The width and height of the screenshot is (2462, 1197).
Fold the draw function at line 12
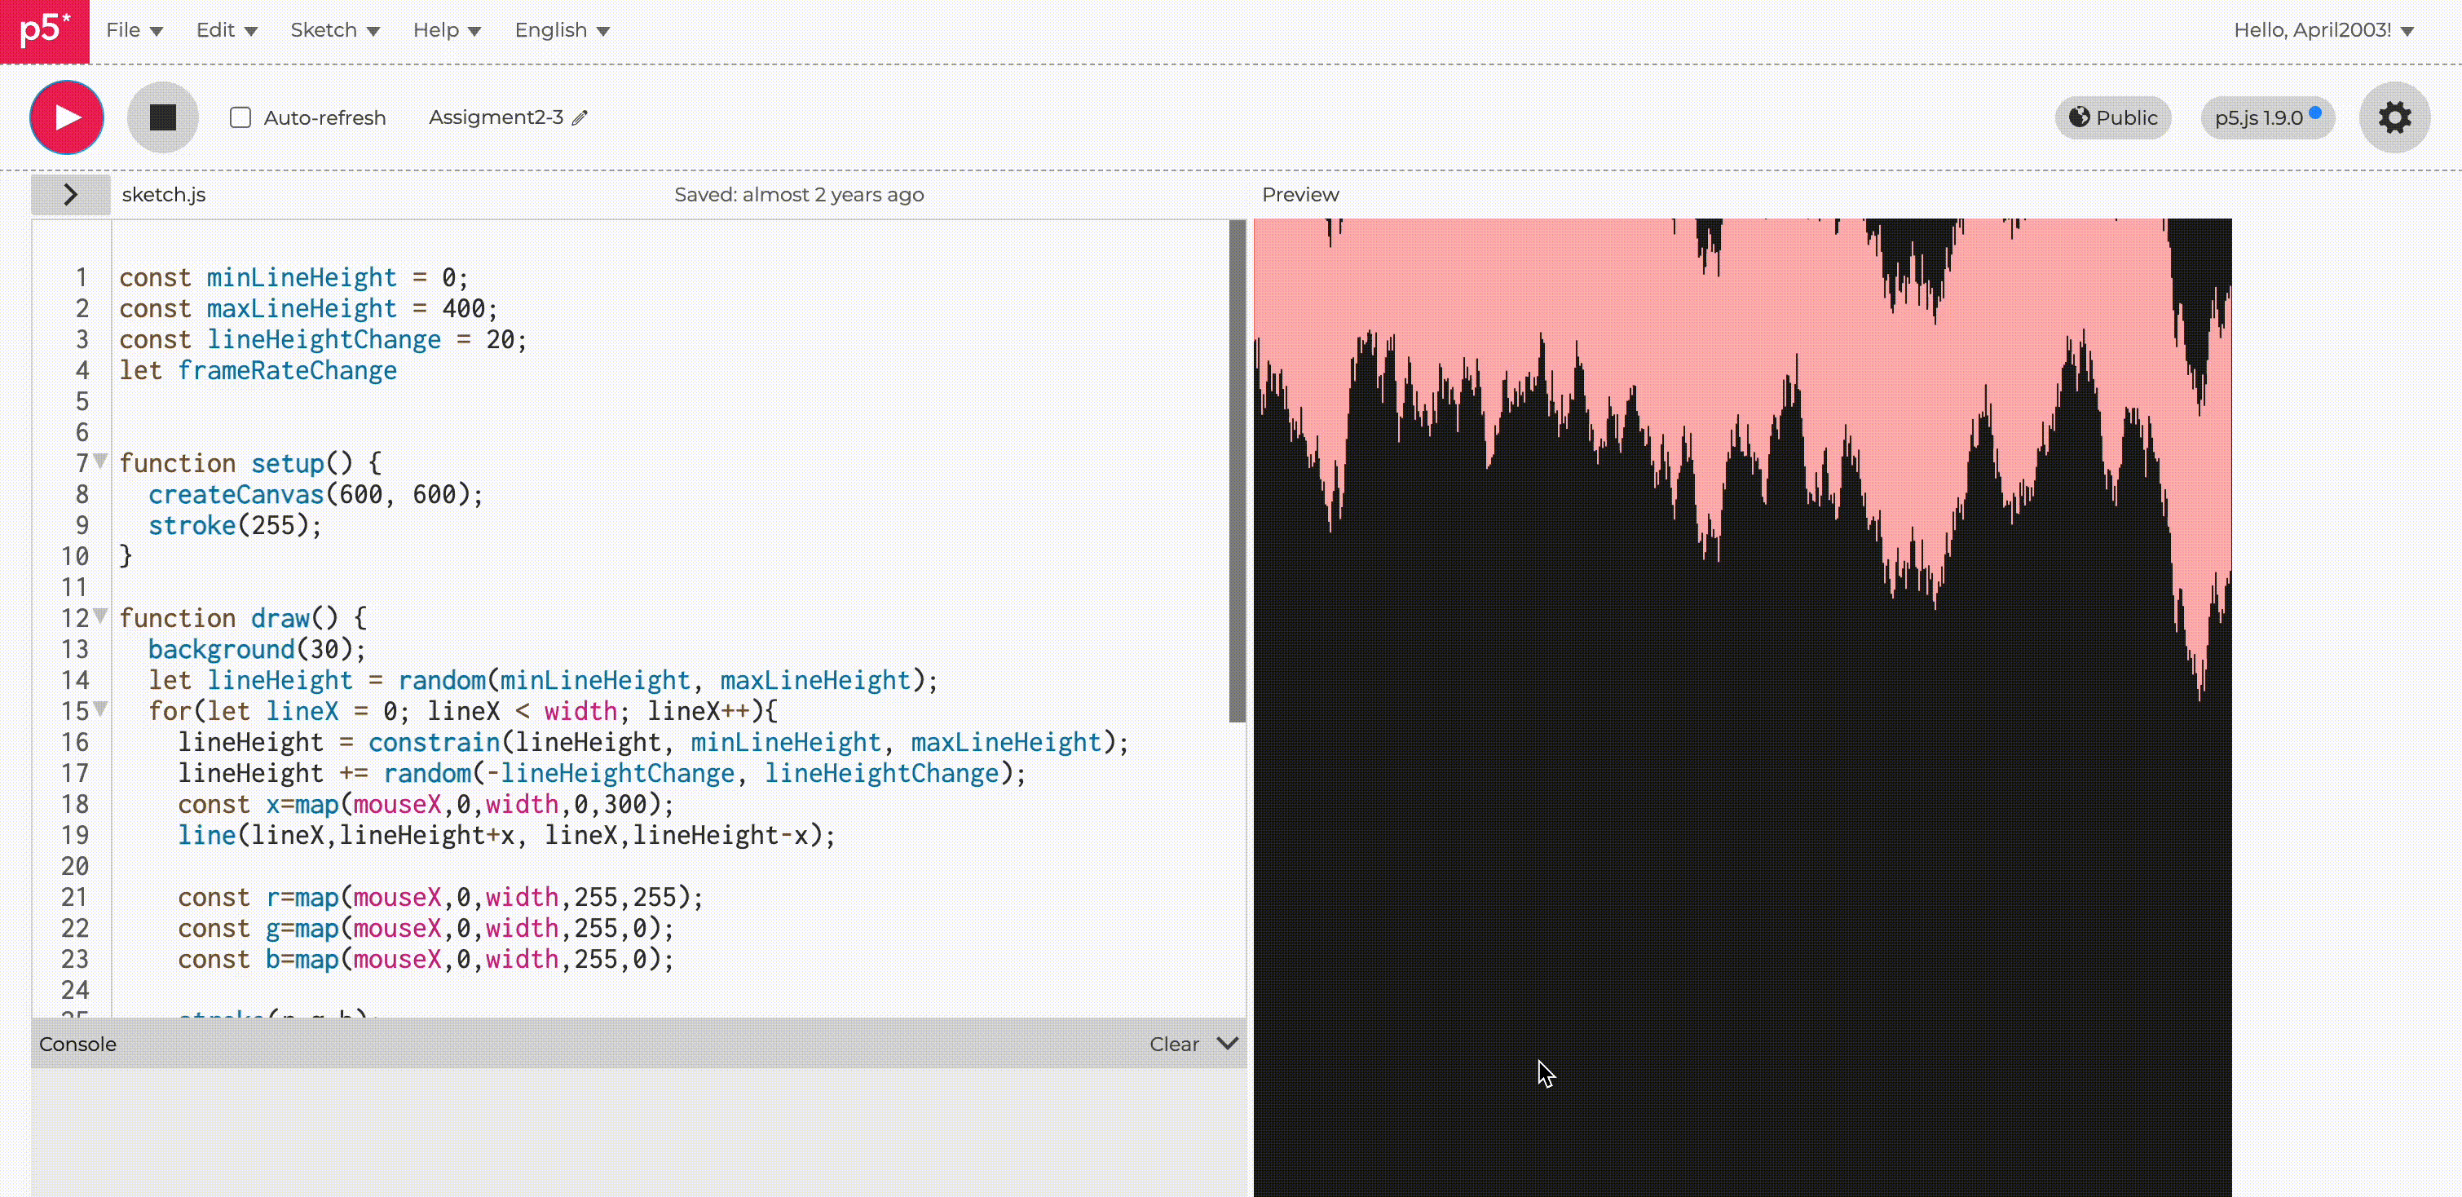click(100, 616)
